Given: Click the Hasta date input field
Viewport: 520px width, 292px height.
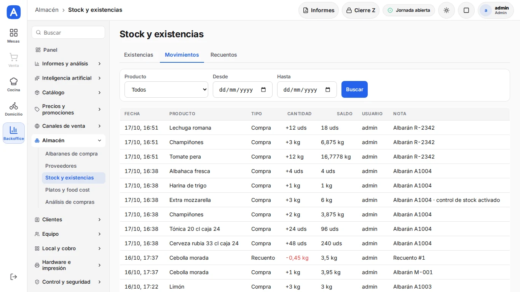Looking at the screenshot, I should pos(307,90).
